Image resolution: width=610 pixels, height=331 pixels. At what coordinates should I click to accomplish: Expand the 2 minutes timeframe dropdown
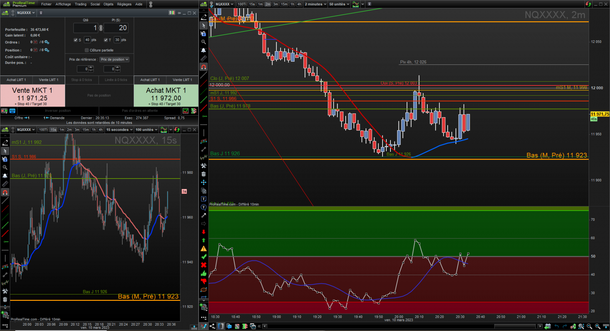coord(316,4)
